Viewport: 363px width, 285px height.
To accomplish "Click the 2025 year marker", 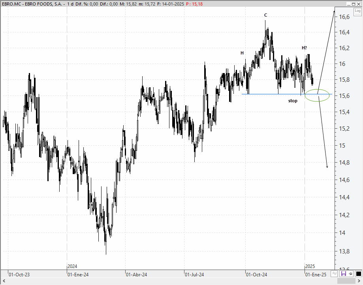I will tap(310, 266).
